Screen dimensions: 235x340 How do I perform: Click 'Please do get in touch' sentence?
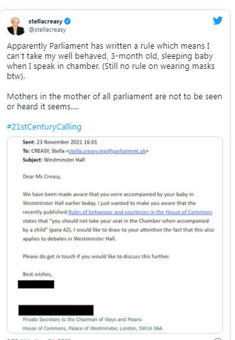tap(96, 257)
